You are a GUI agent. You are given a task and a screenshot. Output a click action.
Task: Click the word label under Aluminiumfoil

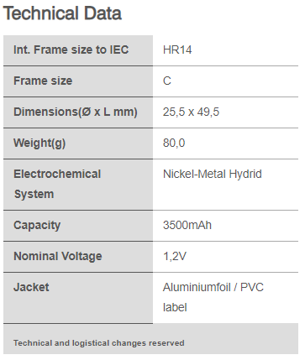175,307
